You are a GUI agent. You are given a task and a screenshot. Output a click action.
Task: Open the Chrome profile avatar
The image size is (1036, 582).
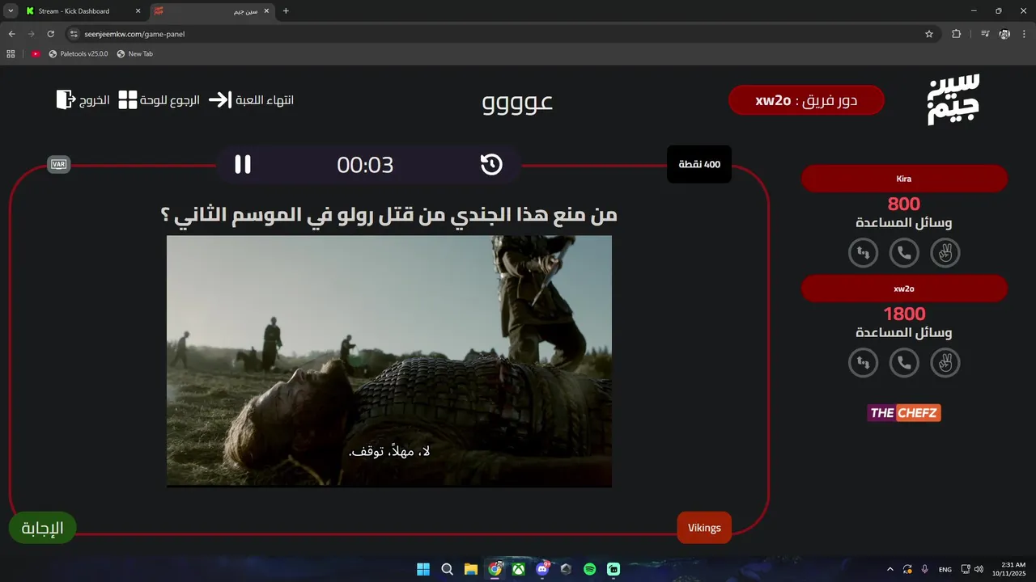pos(1004,34)
